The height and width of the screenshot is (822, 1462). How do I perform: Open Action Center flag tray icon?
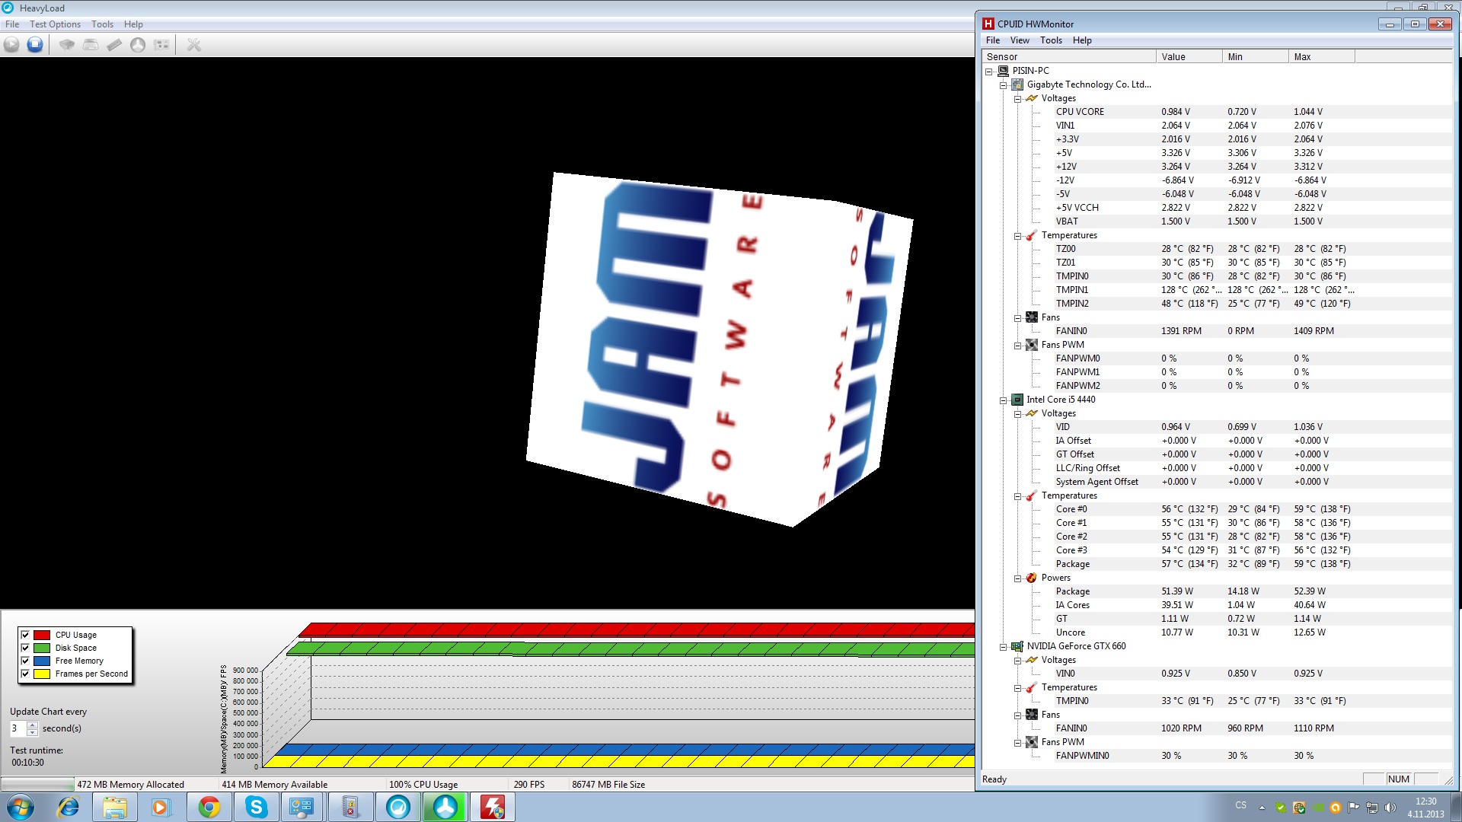click(x=1353, y=808)
